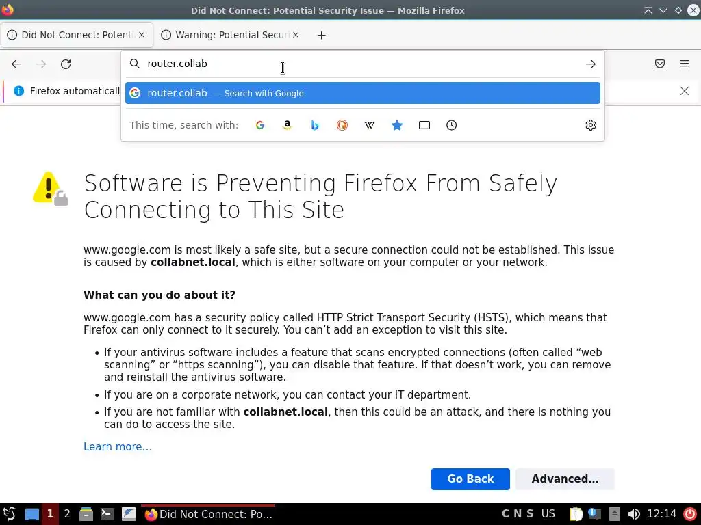The image size is (701, 525).
Task: Search this time with Wikipedia icon
Action: (369, 126)
